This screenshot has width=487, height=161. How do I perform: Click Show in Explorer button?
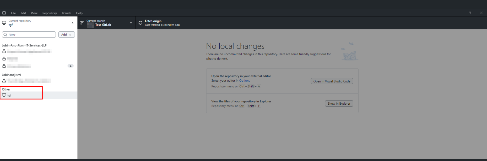(x=339, y=104)
